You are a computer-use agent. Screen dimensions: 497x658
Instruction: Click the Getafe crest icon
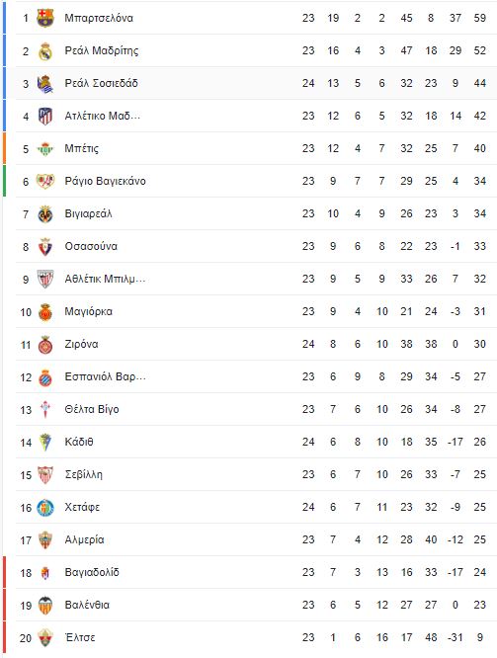click(x=45, y=508)
